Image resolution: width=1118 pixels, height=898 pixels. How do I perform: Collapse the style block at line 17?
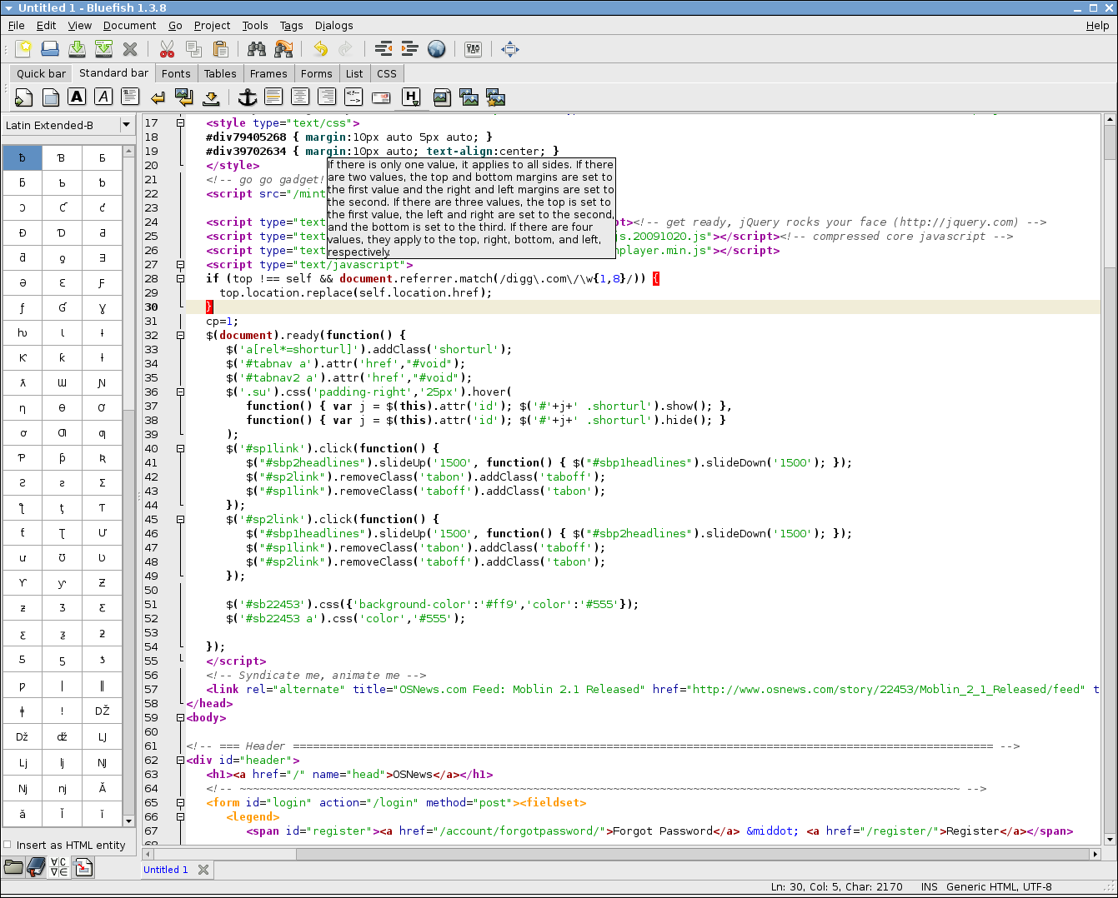[180, 123]
